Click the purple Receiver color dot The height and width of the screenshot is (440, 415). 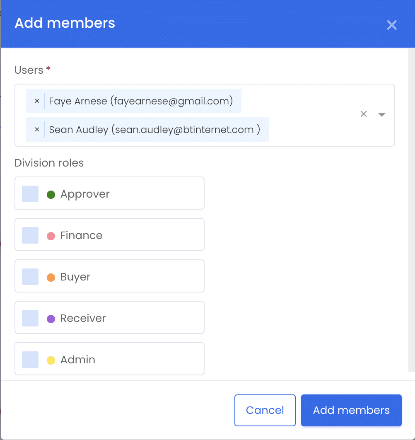point(51,319)
